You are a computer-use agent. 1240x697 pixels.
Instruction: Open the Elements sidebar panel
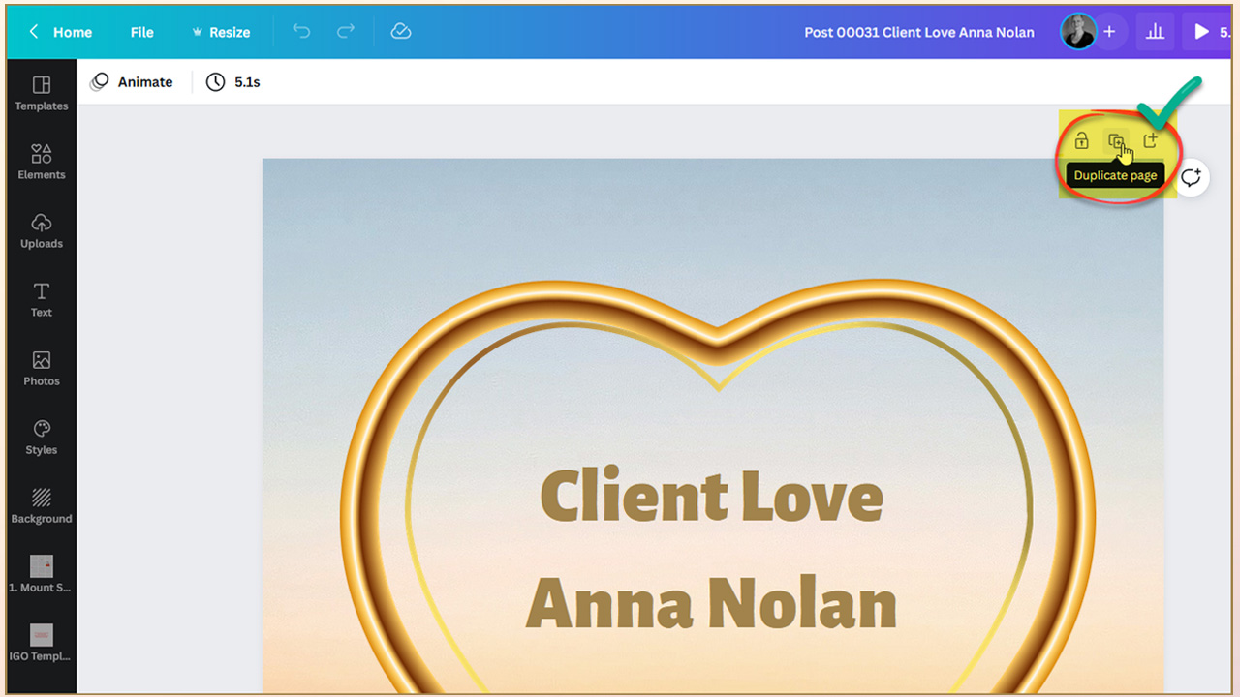(42, 163)
